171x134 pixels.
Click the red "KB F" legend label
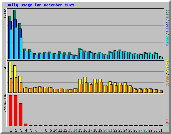(167, 122)
